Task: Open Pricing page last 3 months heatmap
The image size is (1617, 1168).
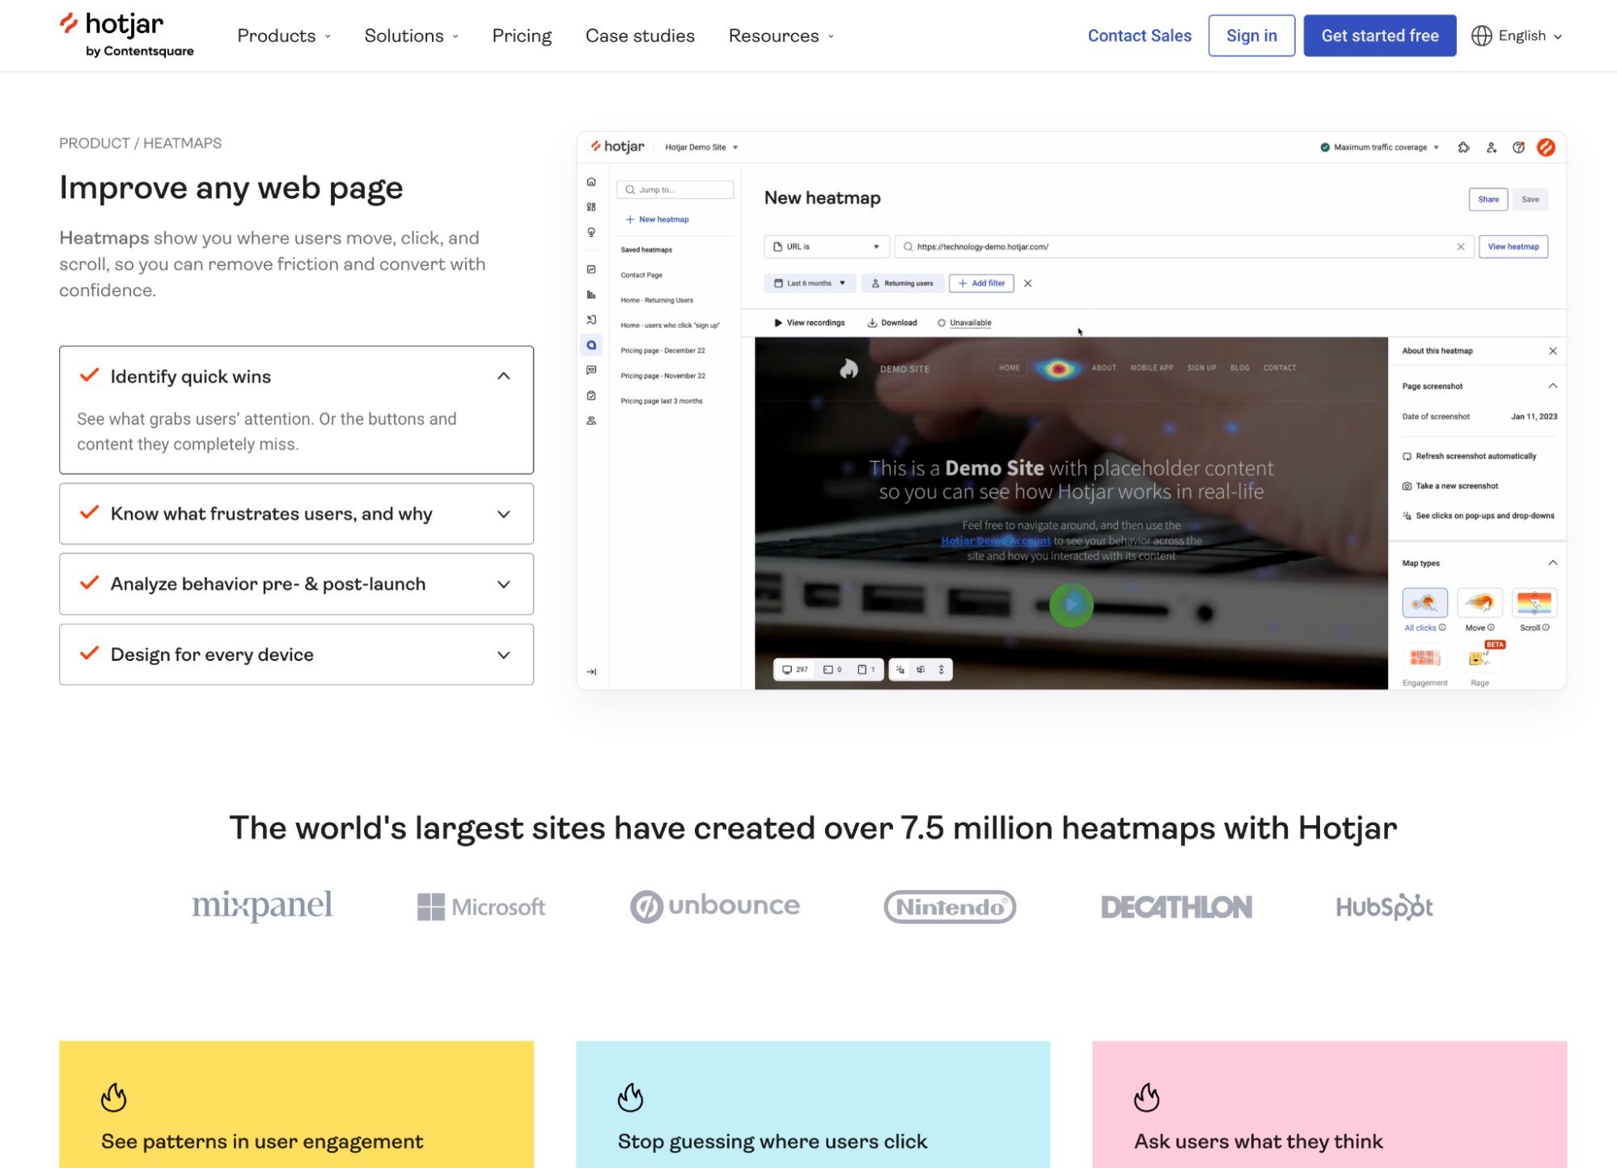Action: (662, 401)
